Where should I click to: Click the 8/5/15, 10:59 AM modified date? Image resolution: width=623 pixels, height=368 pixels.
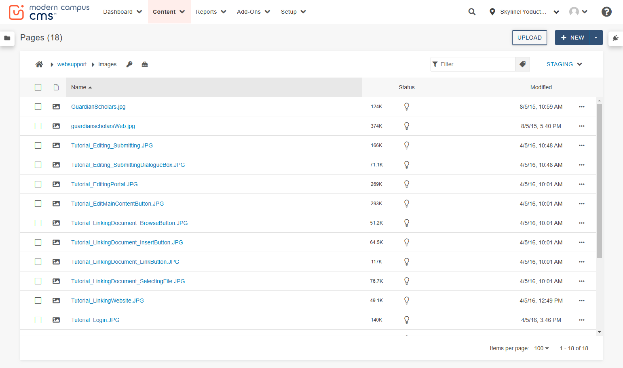pyautogui.click(x=541, y=107)
